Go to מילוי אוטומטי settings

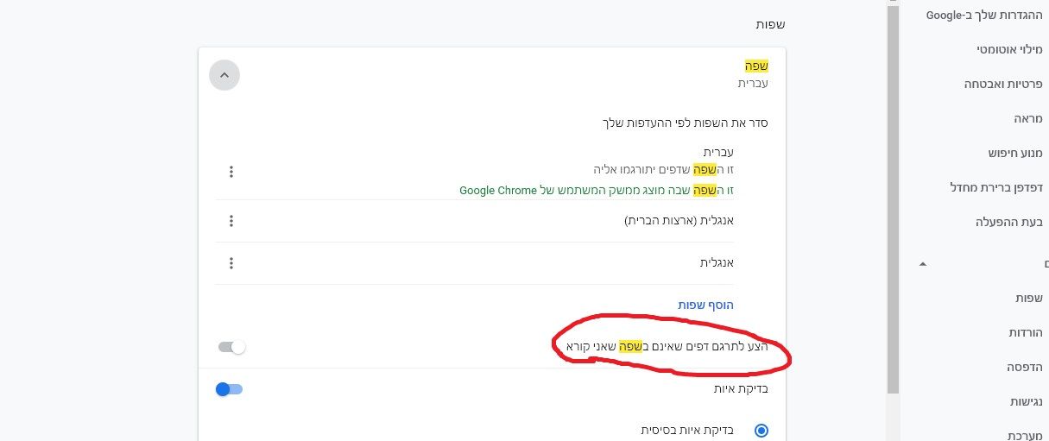tap(1008, 49)
